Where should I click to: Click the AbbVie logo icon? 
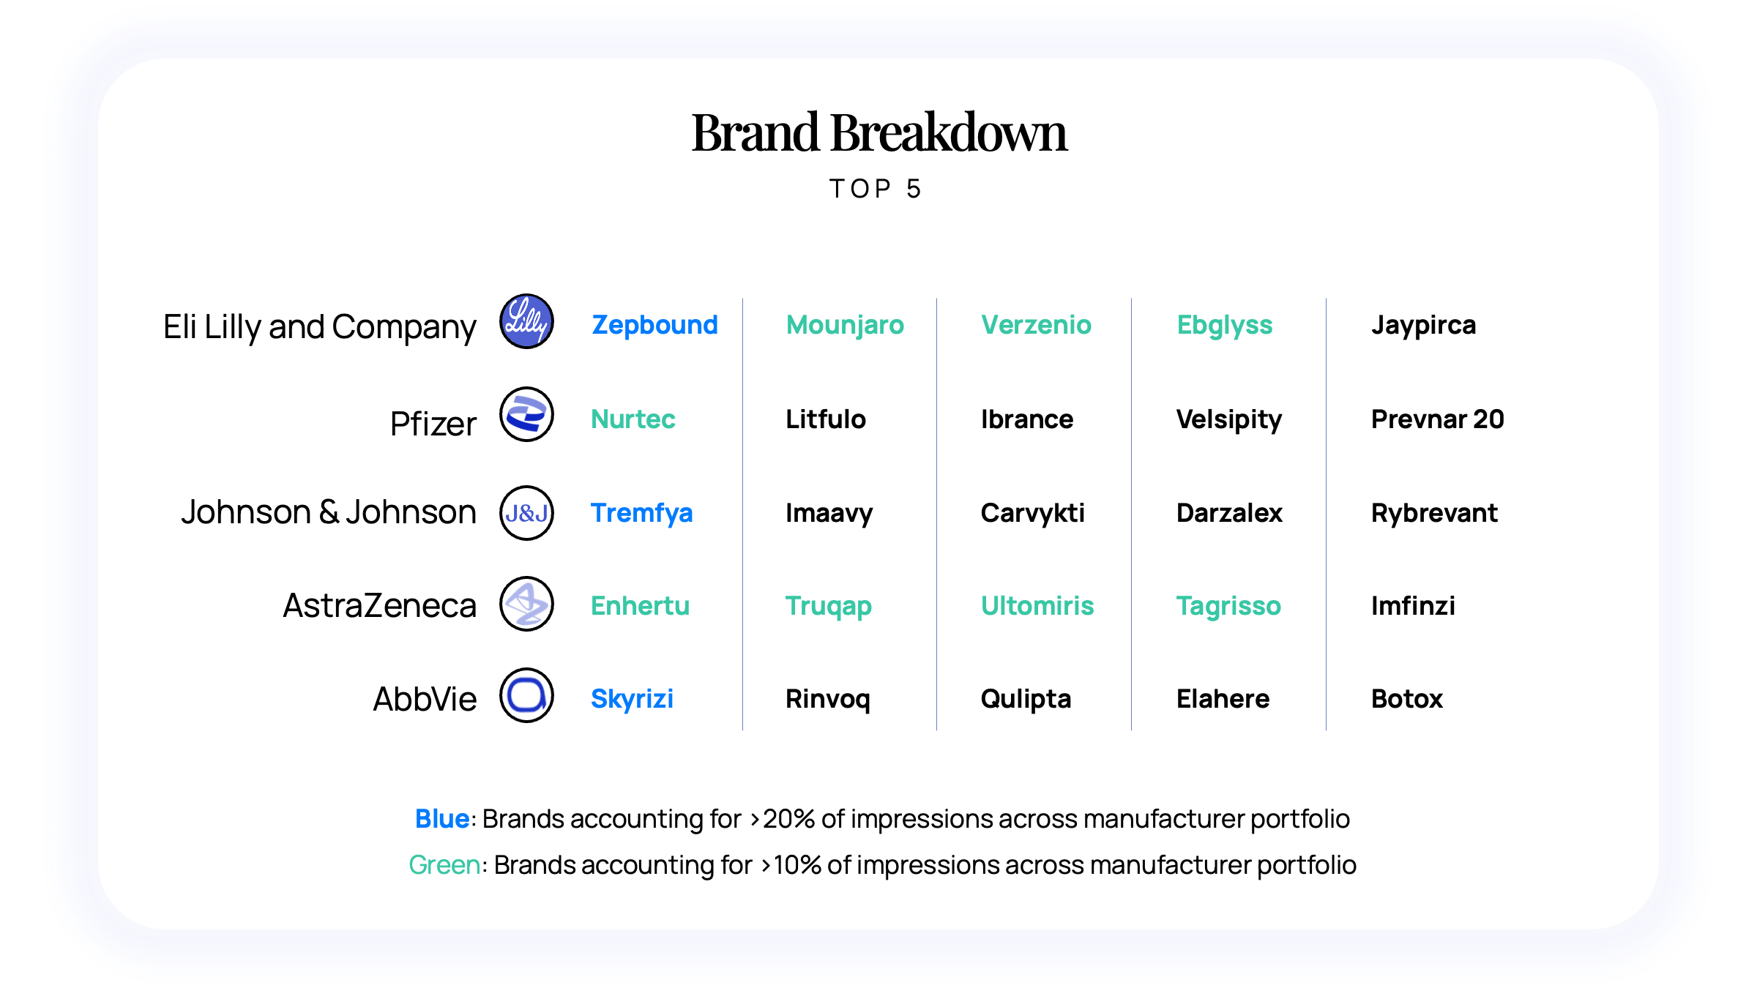tap(526, 695)
